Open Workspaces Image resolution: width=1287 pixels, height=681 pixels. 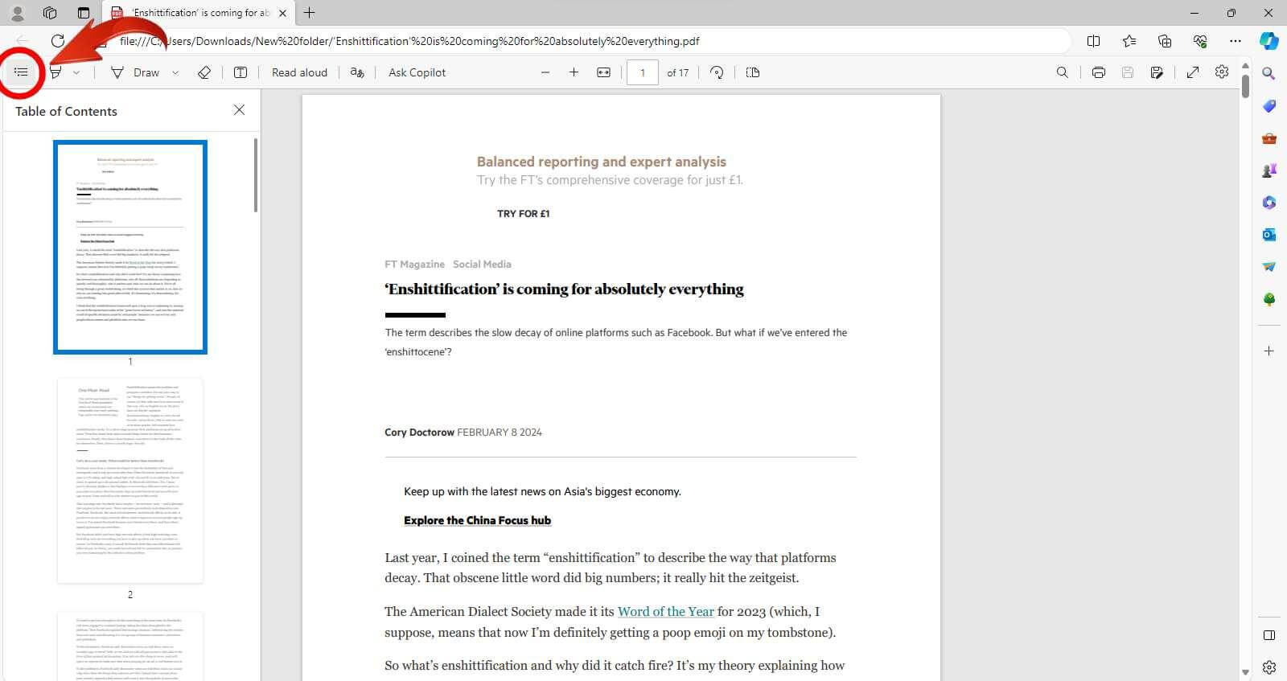click(x=50, y=13)
